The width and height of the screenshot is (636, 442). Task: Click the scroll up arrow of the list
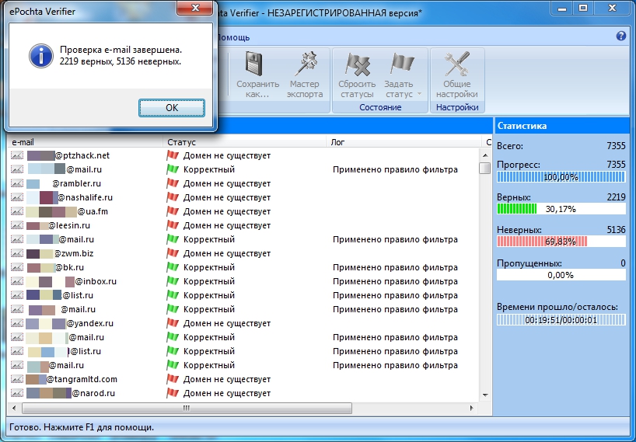485,155
